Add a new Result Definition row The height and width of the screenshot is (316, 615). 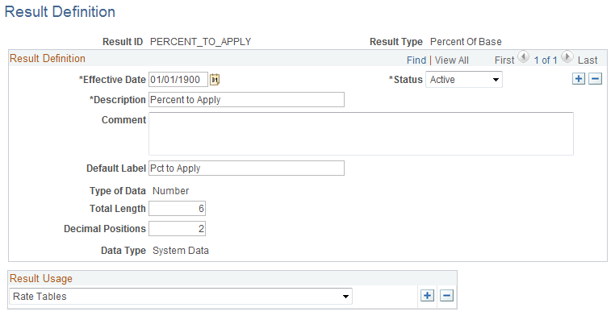579,79
